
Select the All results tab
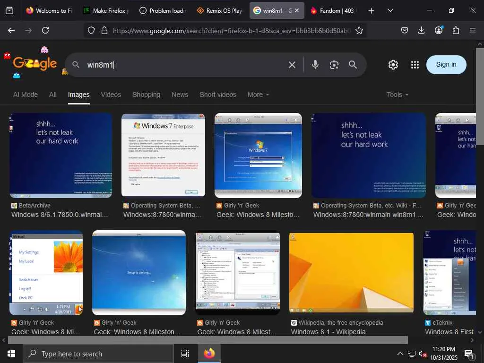[x=53, y=95]
